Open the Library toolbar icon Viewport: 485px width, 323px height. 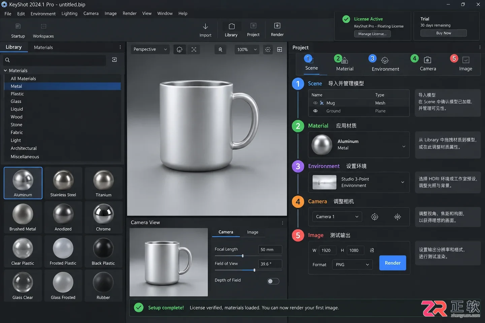(231, 26)
